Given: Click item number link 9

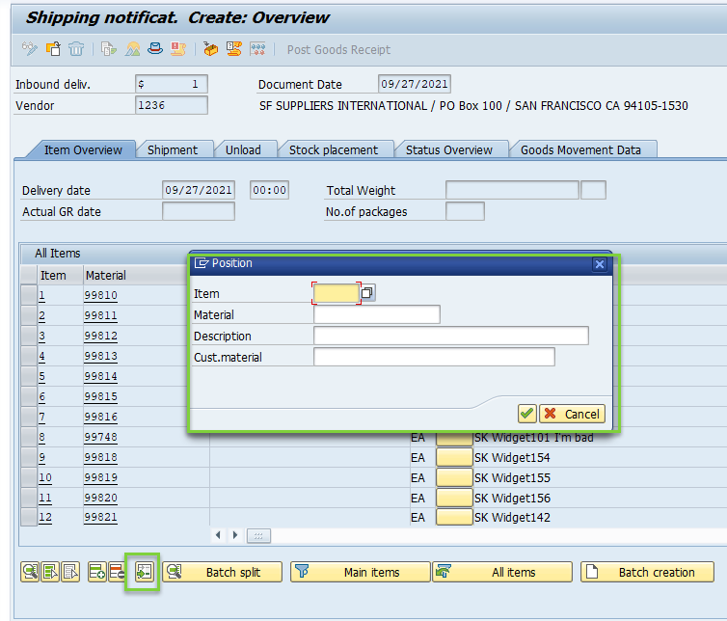Looking at the screenshot, I should tap(41, 457).
